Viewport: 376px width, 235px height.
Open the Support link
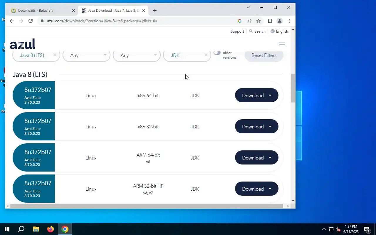237,31
